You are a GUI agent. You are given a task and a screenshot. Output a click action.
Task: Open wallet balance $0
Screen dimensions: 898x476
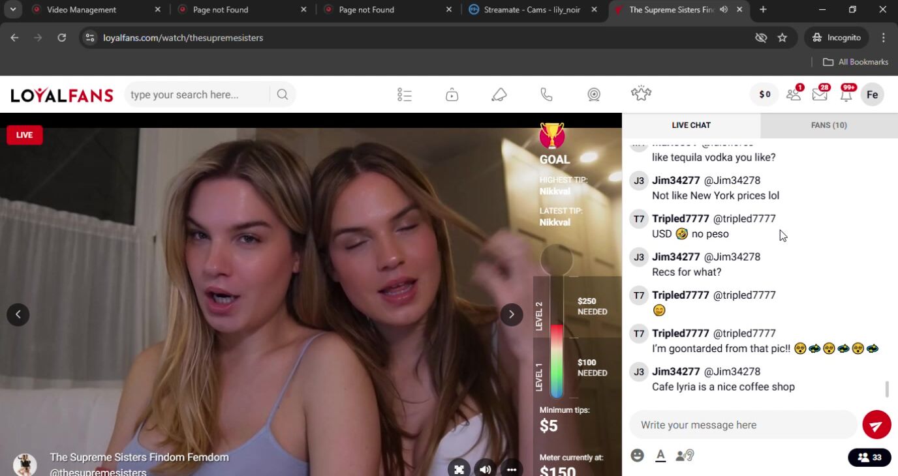765,95
